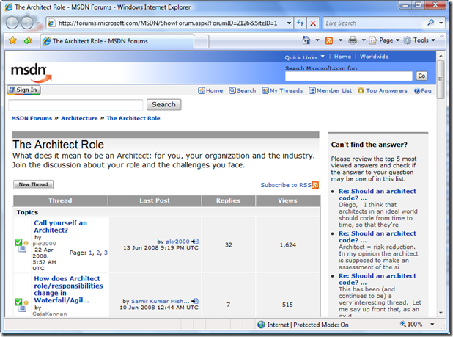Select The Architect Role browser tab
The height and width of the screenshot is (337, 453).
[x=117, y=41]
